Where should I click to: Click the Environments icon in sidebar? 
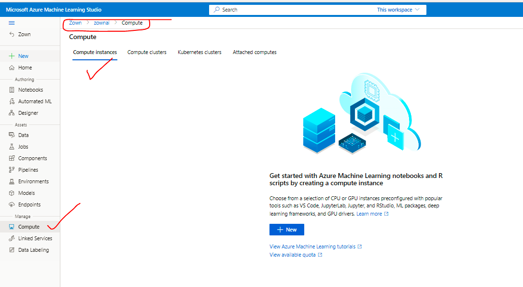[12, 181]
